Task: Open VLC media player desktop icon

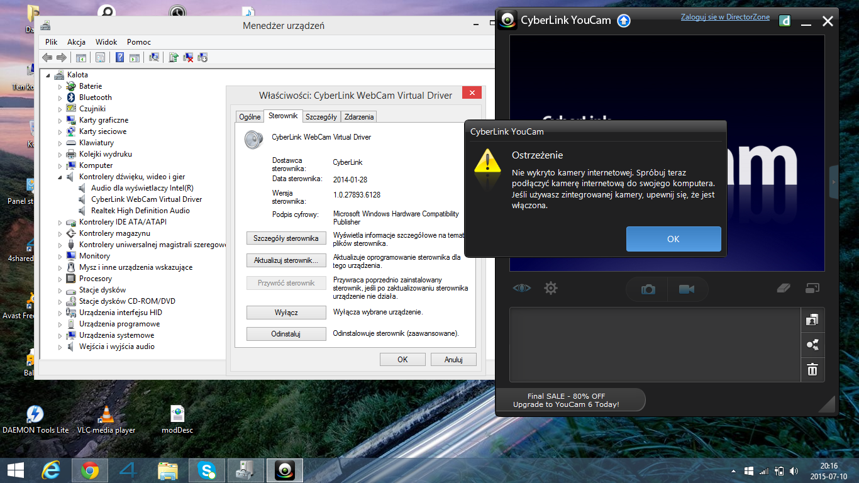Action: [x=106, y=419]
